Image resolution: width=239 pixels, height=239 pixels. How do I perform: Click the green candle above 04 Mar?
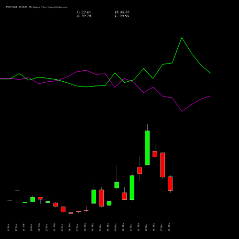94,196
